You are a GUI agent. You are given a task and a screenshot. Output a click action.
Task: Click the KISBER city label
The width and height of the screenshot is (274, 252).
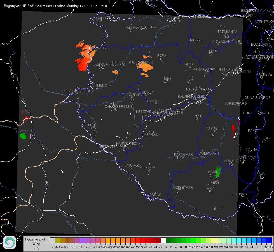pos(196,40)
